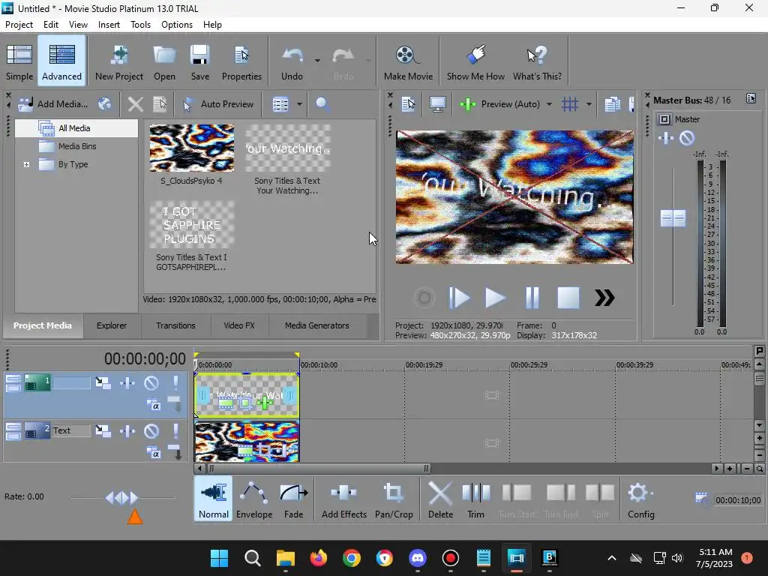Open Undo history dropdown arrow
Screen dimensions: 768x576
point(317,61)
